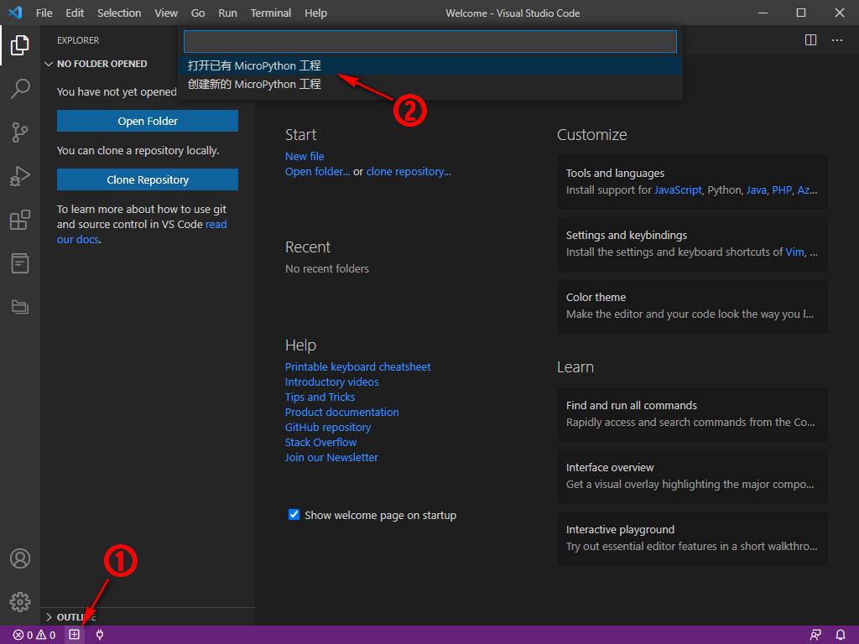Viewport: 859px width, 644px height.
Task: Click the Open Folder button
Action: point(148,121)
